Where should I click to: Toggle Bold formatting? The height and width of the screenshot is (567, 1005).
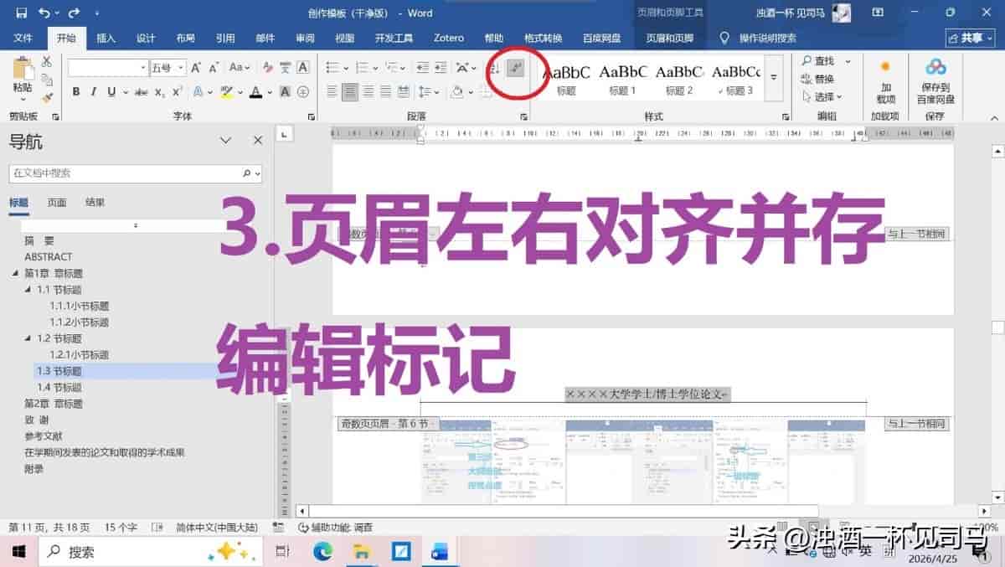[76, 92]
